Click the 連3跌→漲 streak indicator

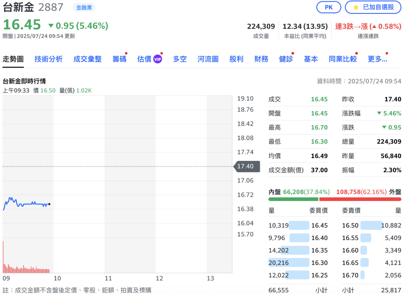point(368,26)
